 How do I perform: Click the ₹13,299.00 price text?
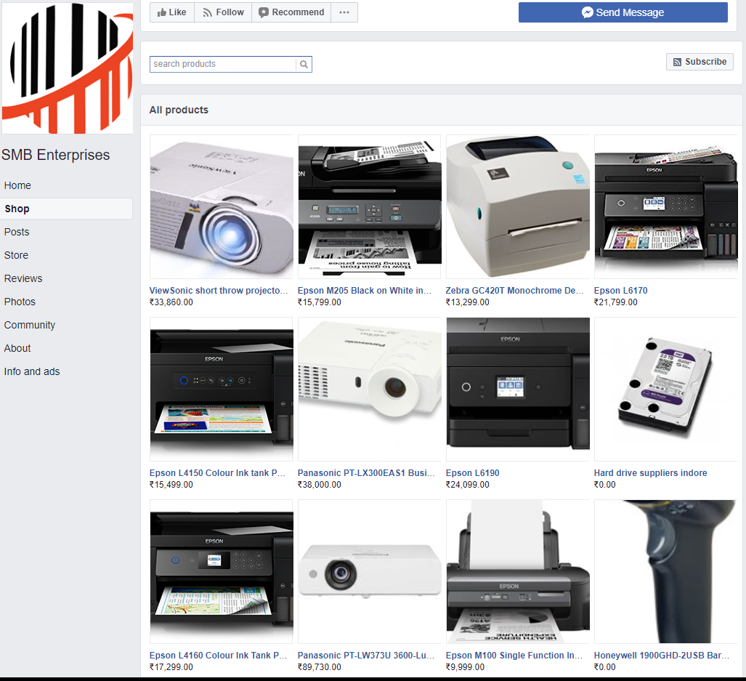click(468, 302)
